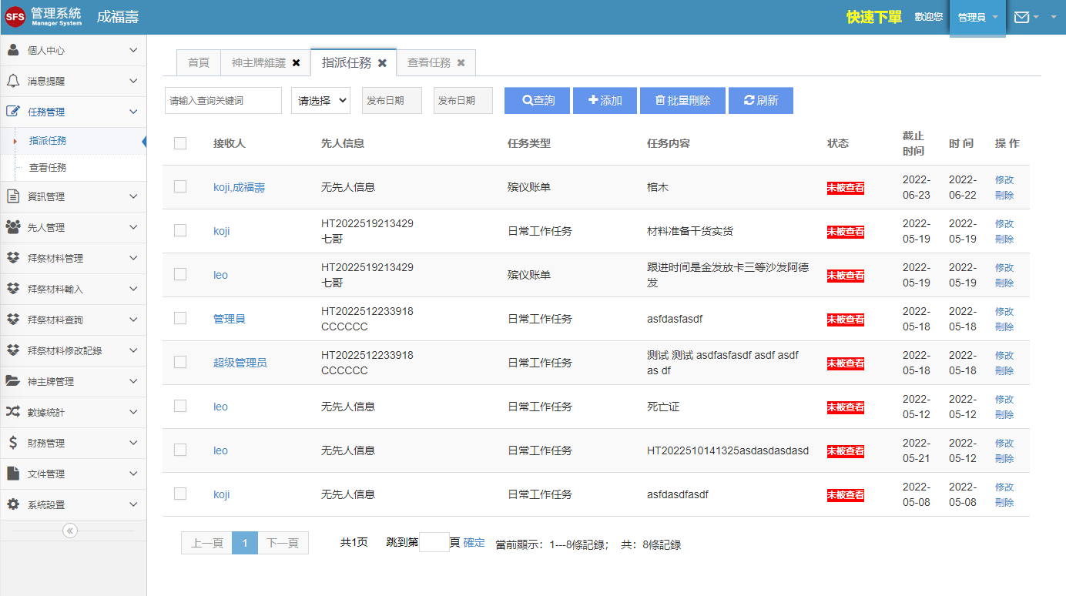The image size is (1066, 596).
Task: Open the 请选择 dropdown filter
Action: pyautogui.click(x=320, y=100)
